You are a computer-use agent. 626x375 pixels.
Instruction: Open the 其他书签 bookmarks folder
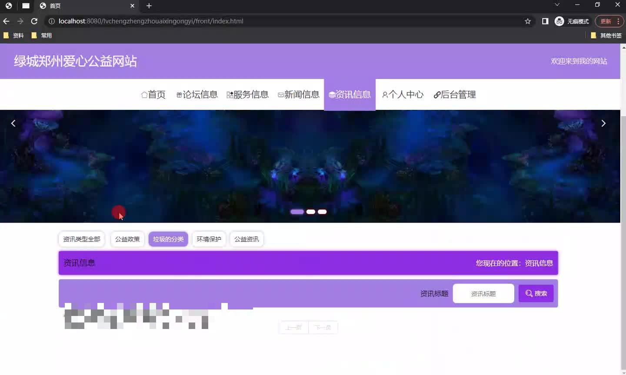coord(606,36)
